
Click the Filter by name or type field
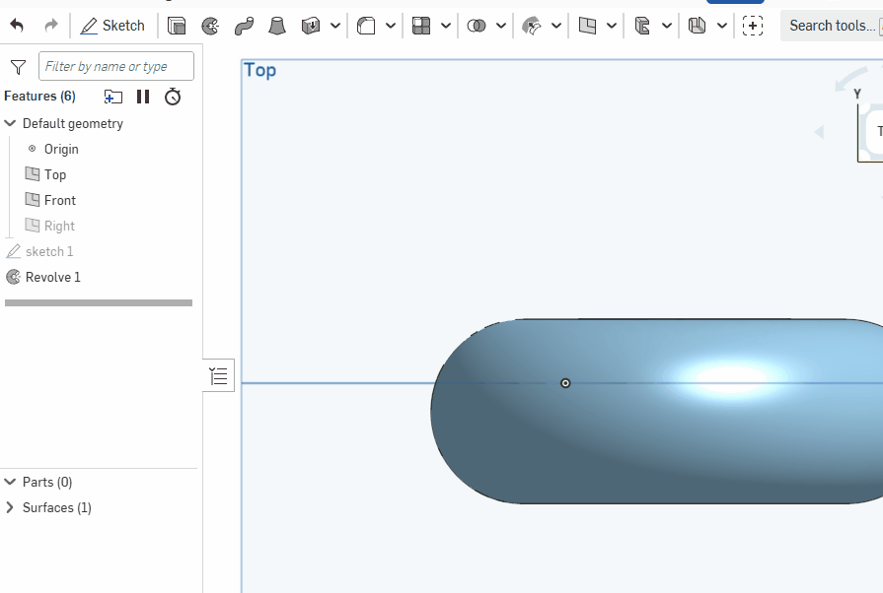click(x=116, y=67)
